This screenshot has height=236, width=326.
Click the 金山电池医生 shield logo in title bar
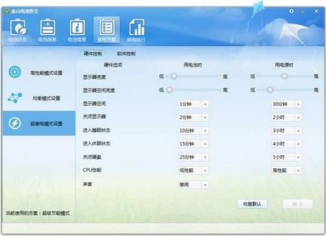7,11
